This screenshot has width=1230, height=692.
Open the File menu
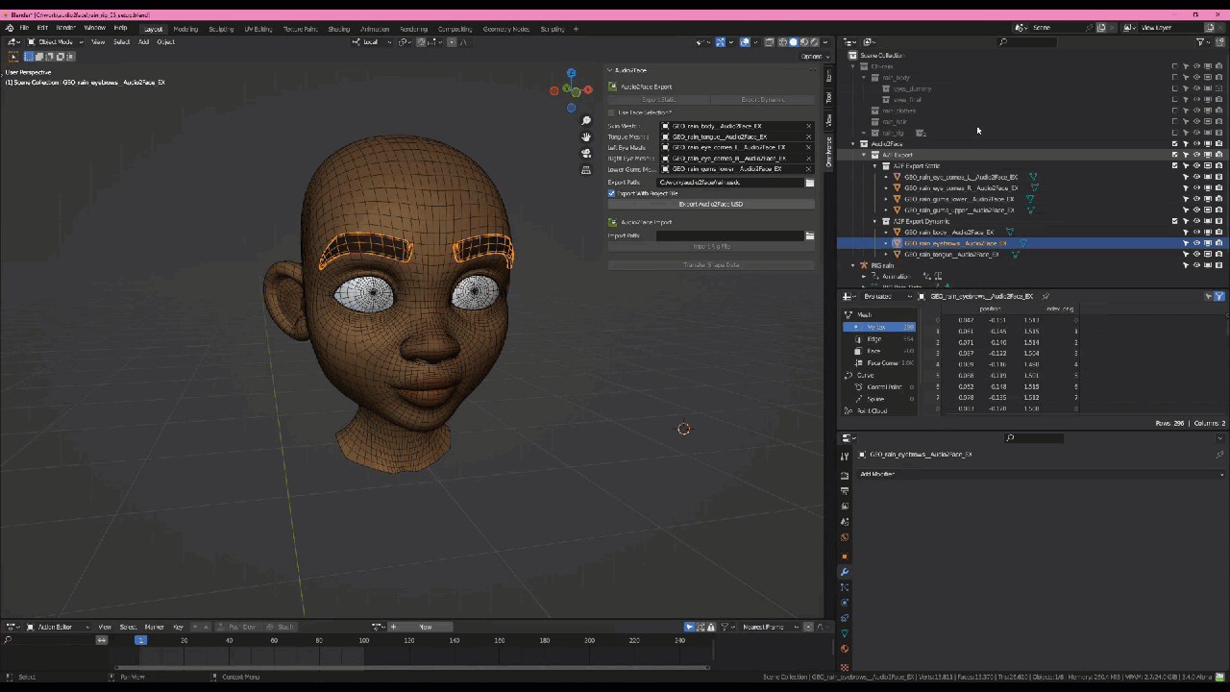pyautogui.click(x=24, y=28)
